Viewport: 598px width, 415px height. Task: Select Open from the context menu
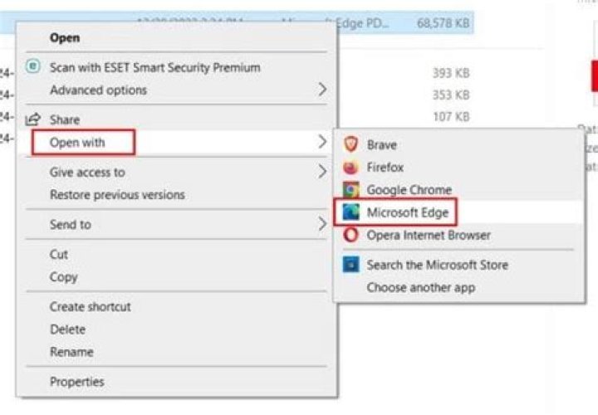65,37
